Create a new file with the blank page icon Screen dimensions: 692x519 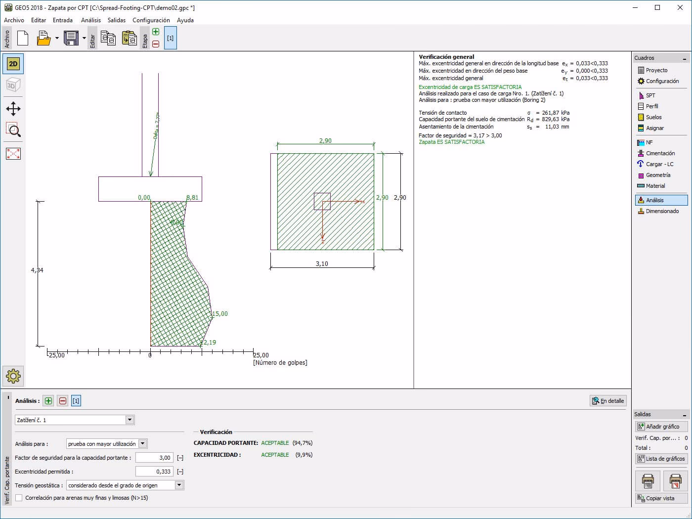point(23,38)
